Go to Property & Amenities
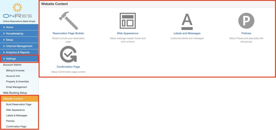276x130 pixels. pyautogui.click(x=18, y=82)
